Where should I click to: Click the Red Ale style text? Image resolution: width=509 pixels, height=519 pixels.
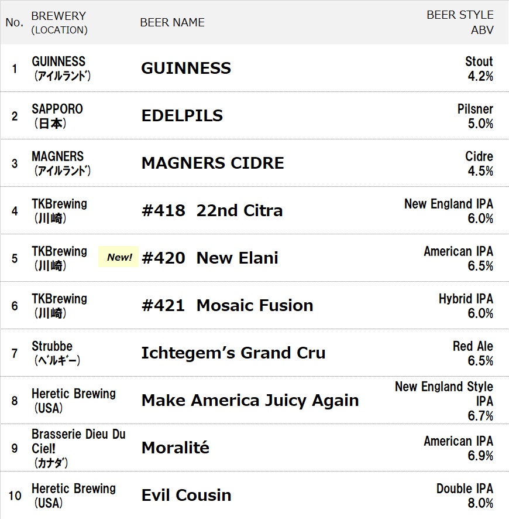[x=473, y=346]
